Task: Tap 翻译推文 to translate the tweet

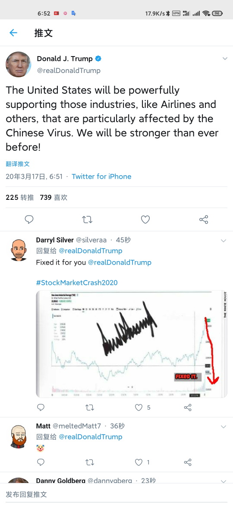Action: [x=18, y=164]
